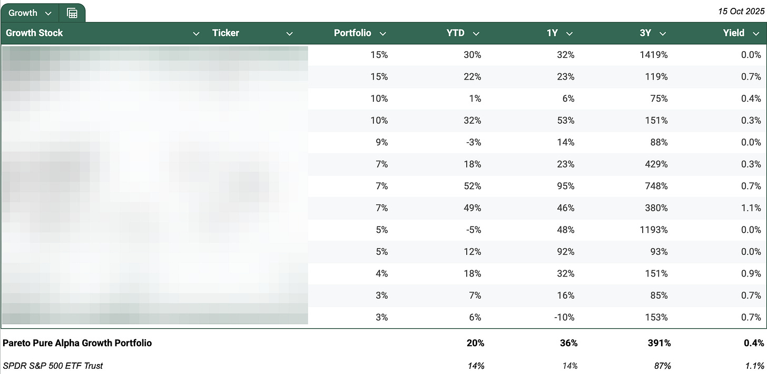This screenshot has width=767, height=374.
Task: Click the 3Y column sort chevron
Action: coord(662,33)
